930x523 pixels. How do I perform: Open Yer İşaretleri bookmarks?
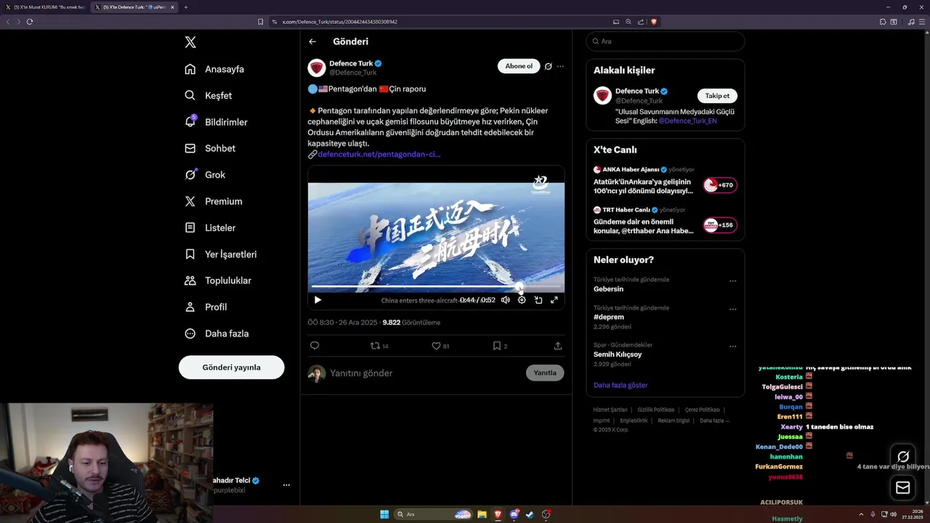pos(221,254)
